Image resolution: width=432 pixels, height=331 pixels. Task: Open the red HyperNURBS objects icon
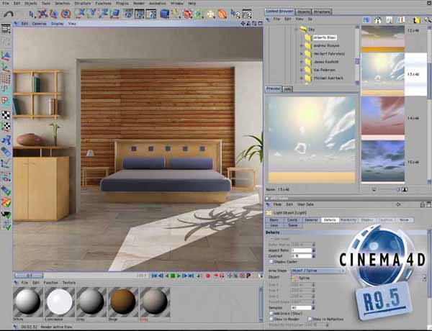point(187,14)
